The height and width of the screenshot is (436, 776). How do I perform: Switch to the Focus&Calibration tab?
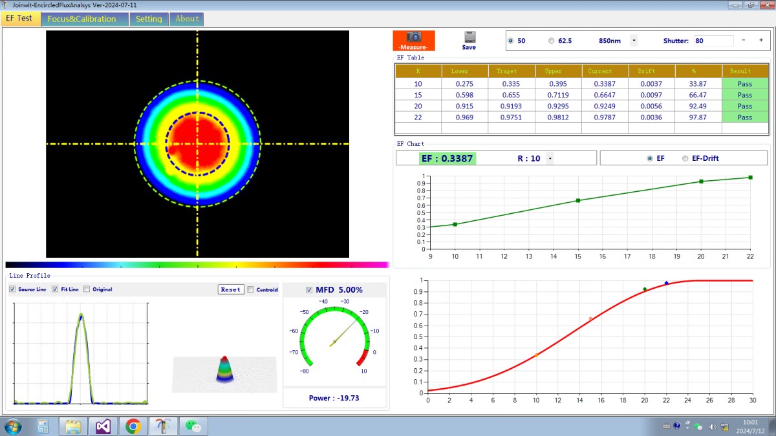[81, 19]
